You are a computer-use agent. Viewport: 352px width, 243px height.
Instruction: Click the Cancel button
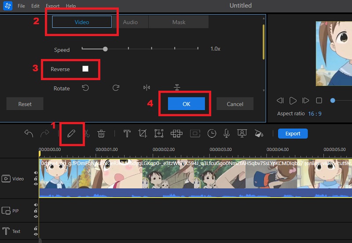click(x=235, y=104)
